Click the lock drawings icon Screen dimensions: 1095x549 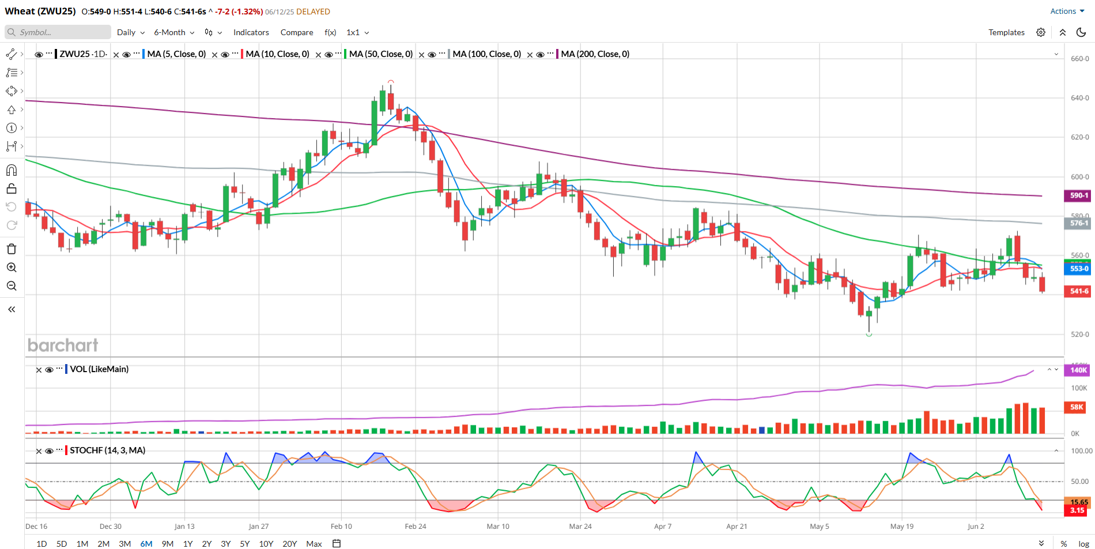click(x=12, y=189)
